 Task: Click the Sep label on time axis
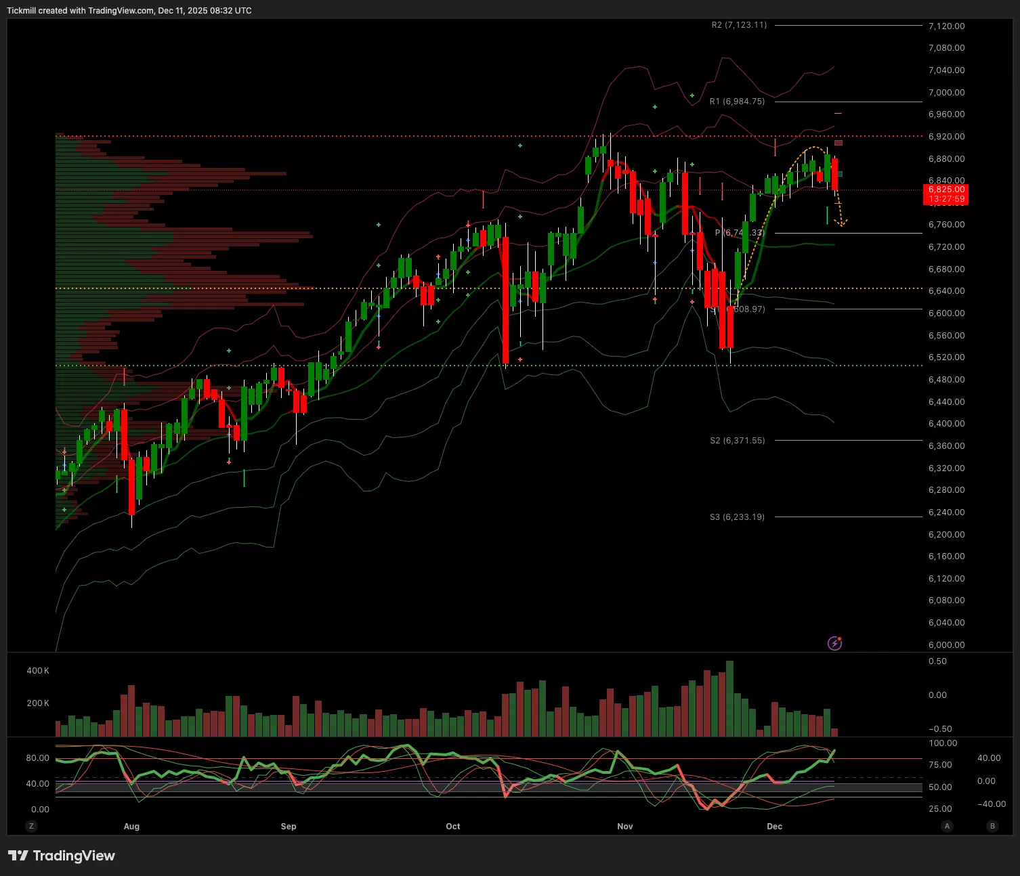click(x=289, y=826)
